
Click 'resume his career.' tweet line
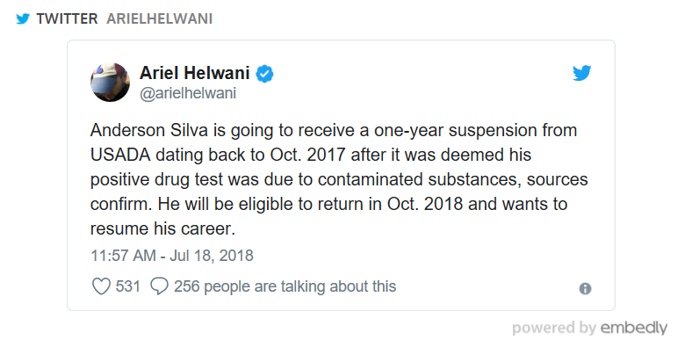[162, 228]
